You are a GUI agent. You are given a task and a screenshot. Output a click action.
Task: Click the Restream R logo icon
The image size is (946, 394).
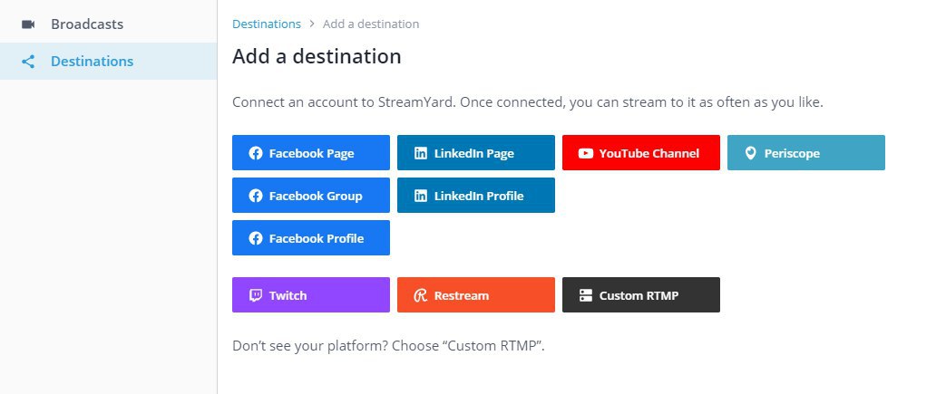pos(421,295)
